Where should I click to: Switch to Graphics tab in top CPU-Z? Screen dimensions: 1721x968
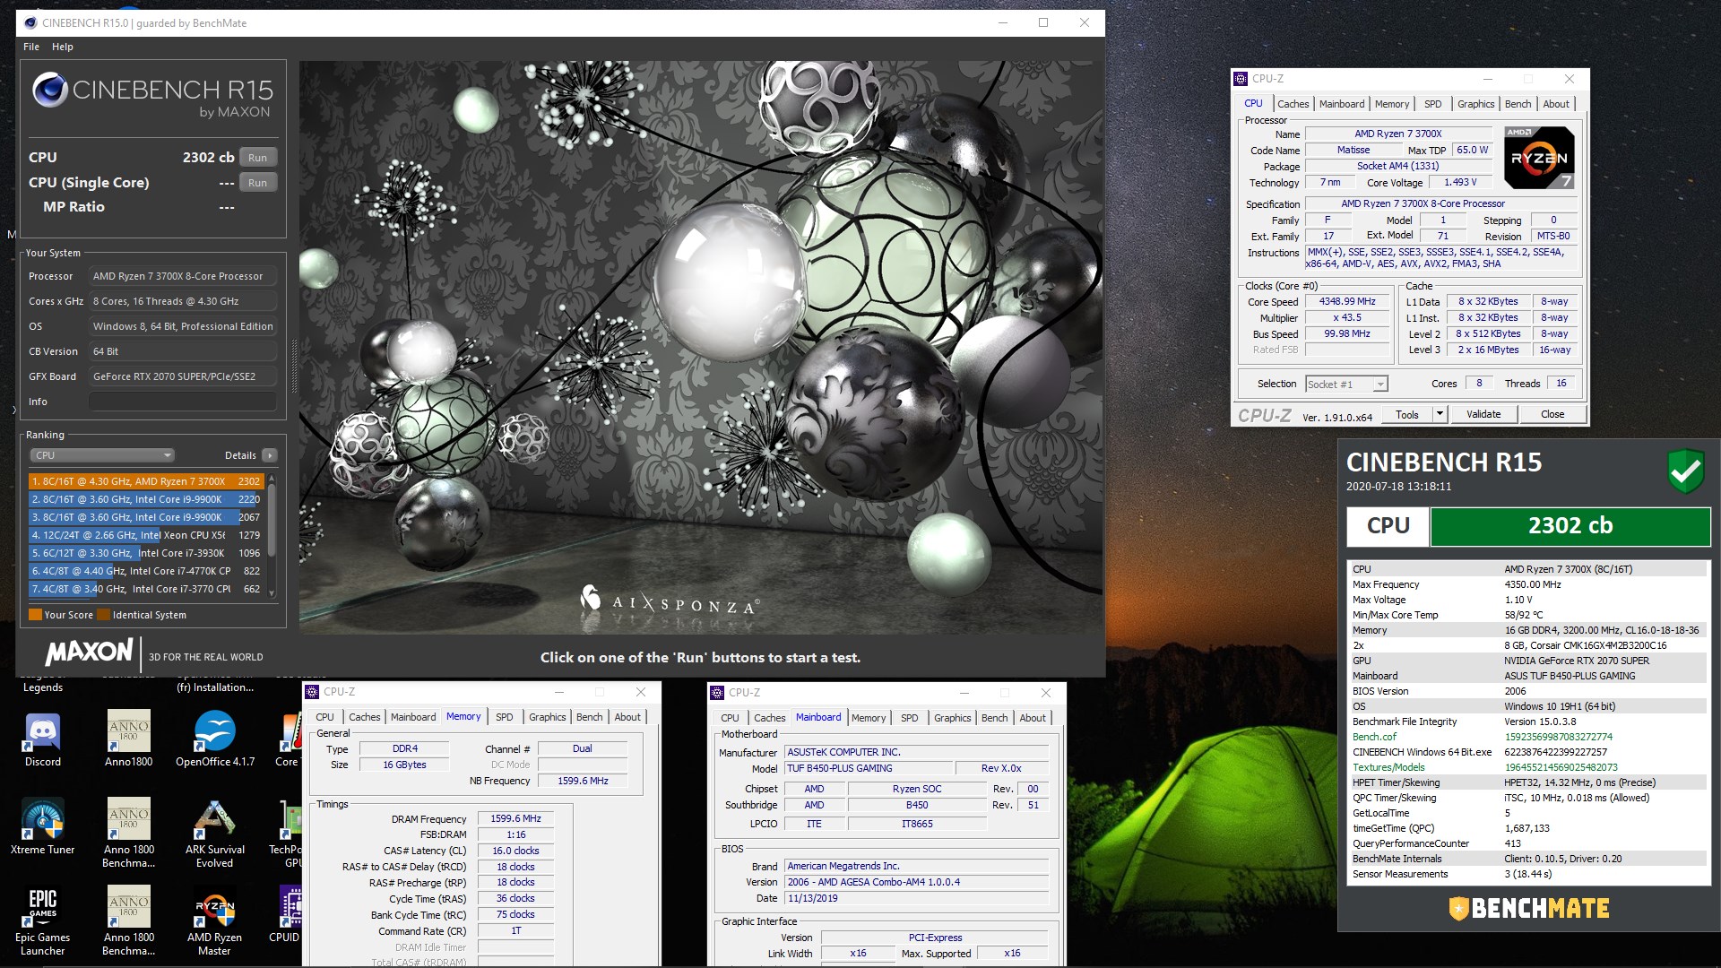[1475, 104]
